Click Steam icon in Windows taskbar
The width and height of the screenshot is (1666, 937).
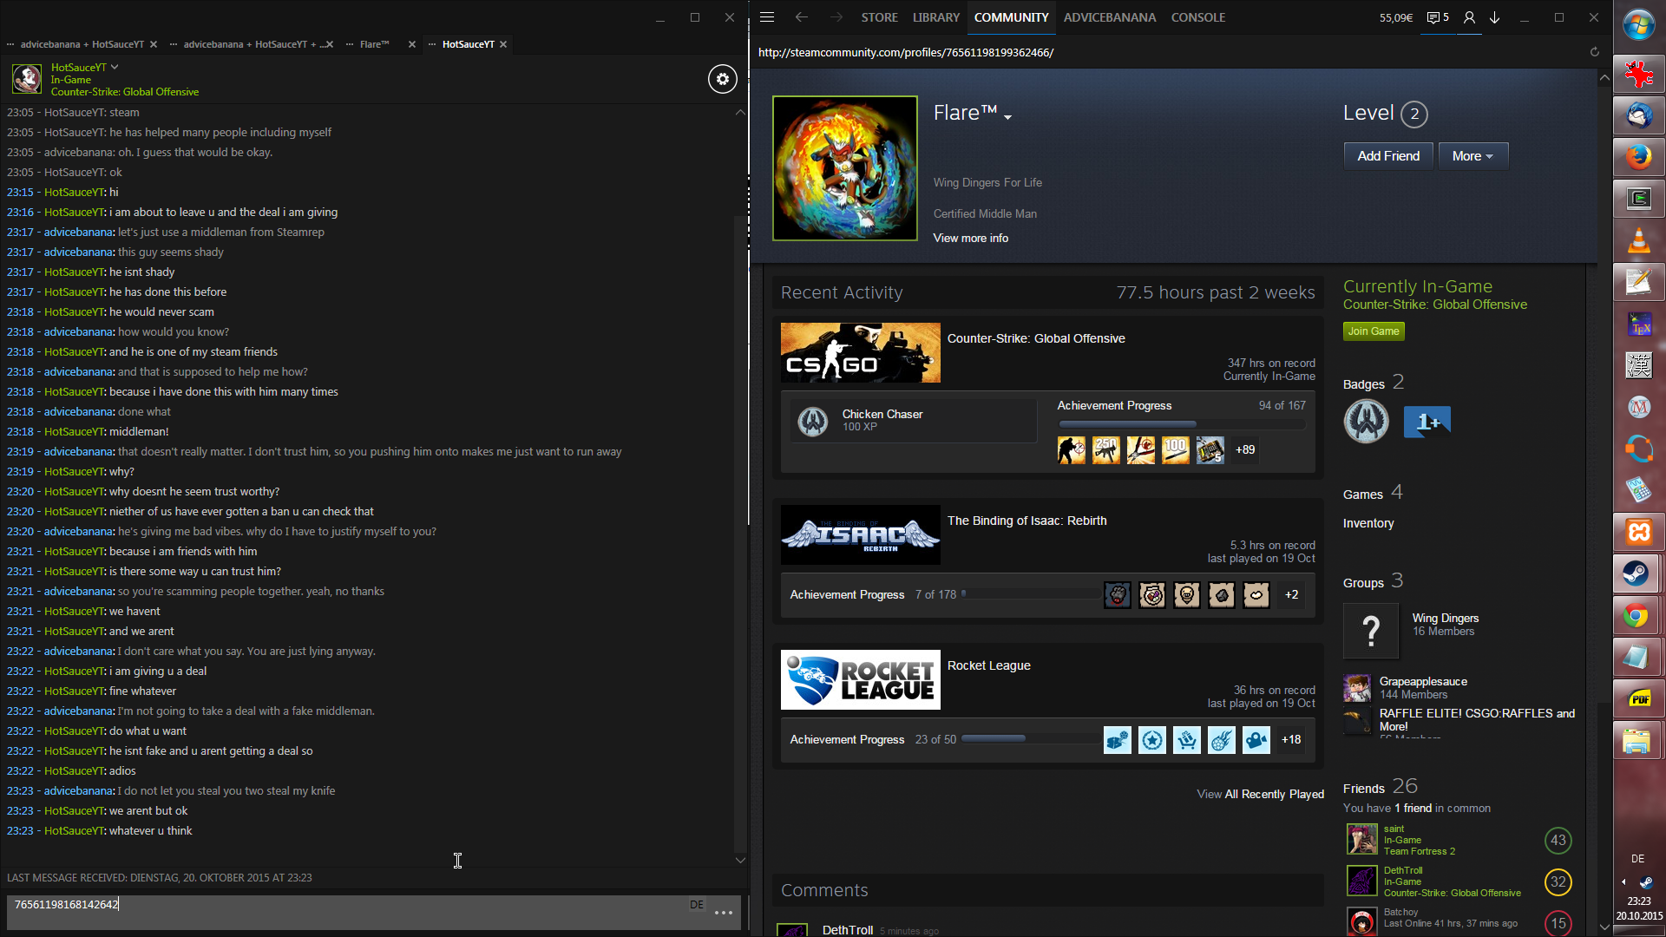(1637, 573)
